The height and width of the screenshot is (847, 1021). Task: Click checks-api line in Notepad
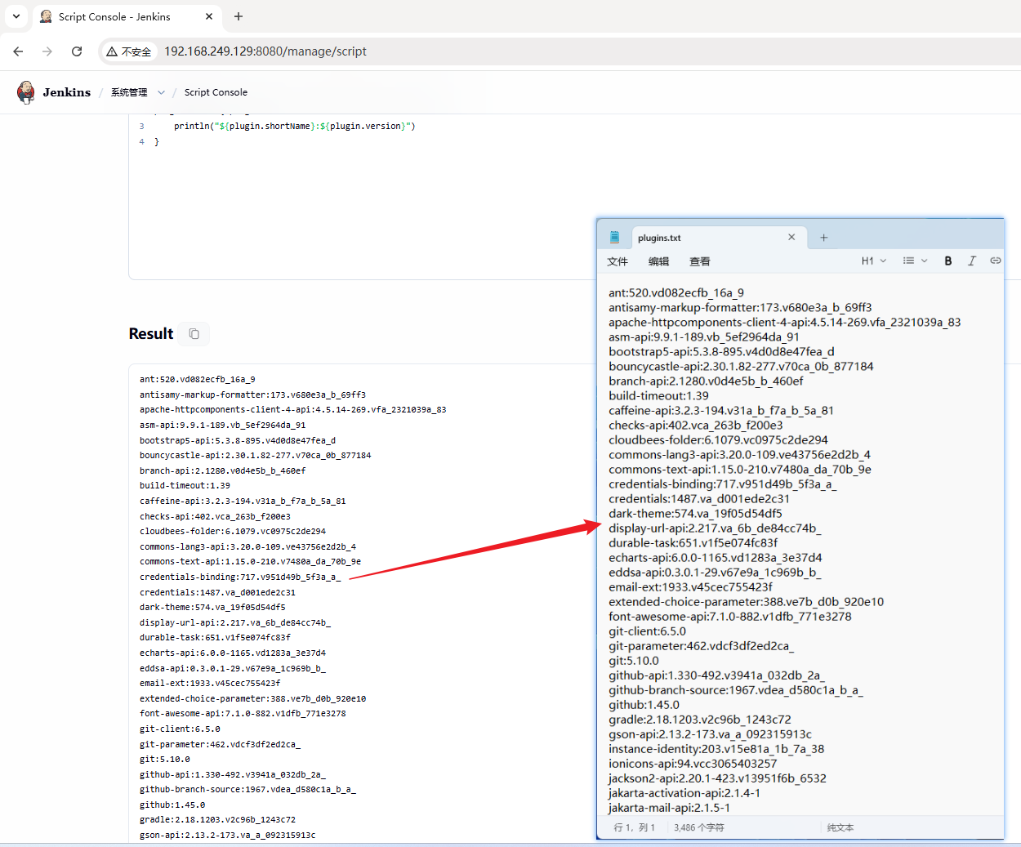pyautogui.click(x=696, y=425)
